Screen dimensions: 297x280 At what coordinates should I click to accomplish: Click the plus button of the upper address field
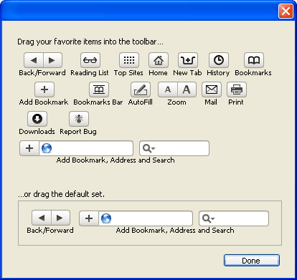[x=29, y=148]
